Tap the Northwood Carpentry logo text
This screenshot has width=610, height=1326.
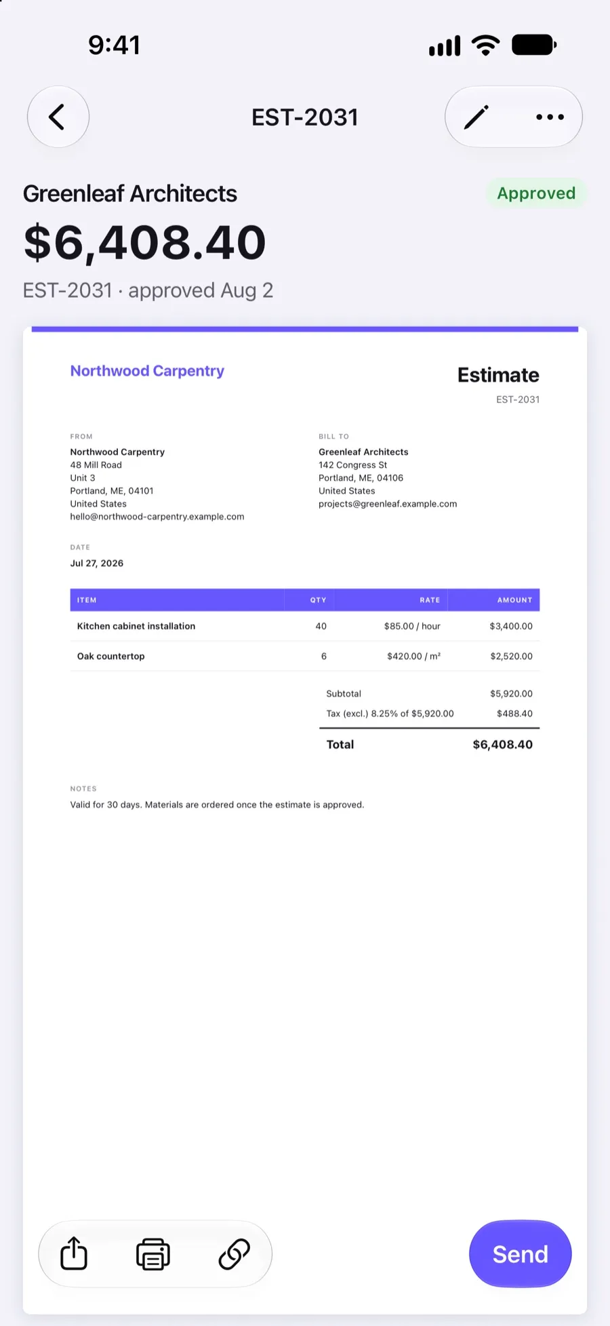point(147,371)
